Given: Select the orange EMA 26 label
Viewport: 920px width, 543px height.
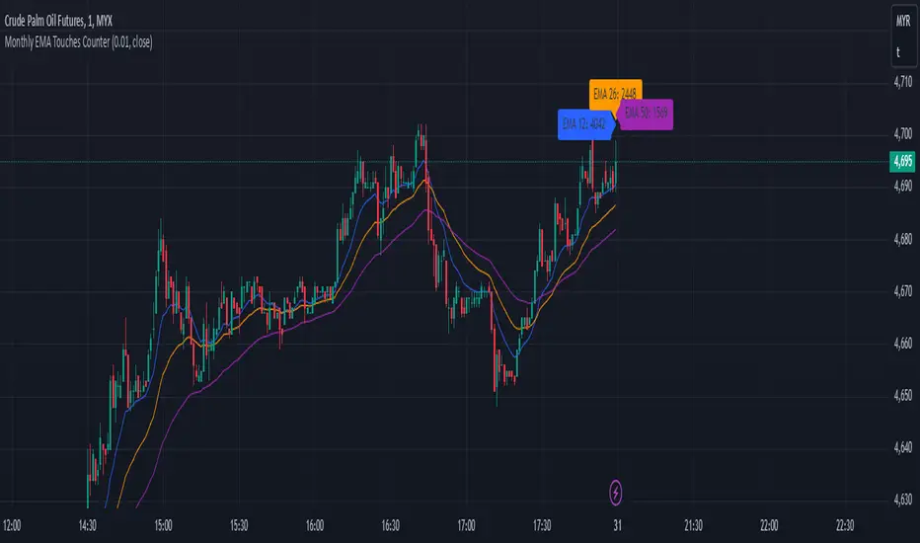Looking at the screenshot, I should pos(616,94).
